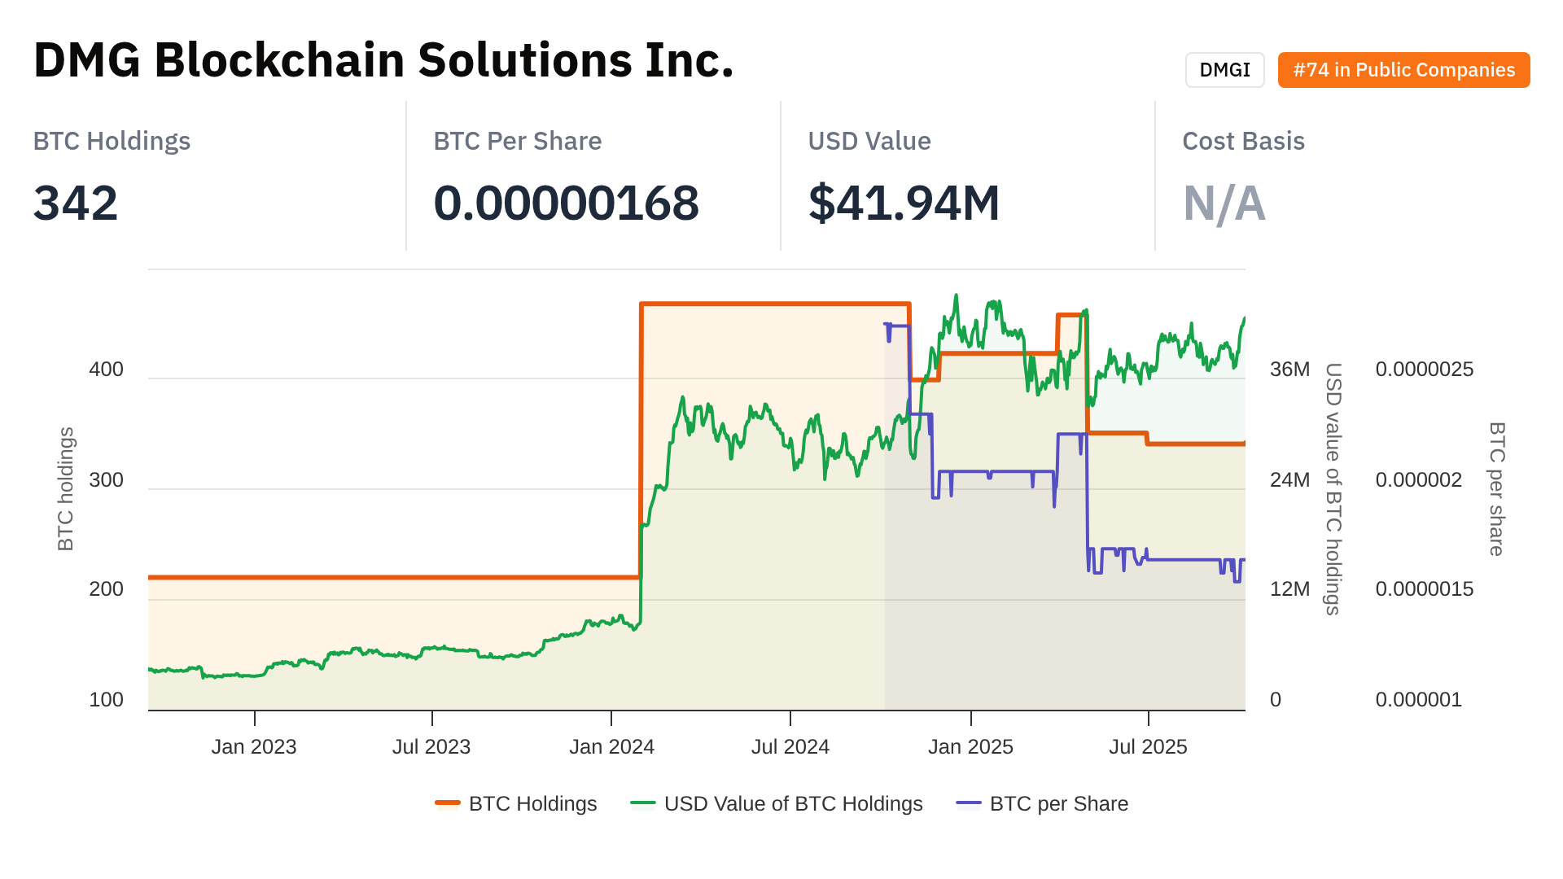Toggle BTC Holdings legend series

click(532, 804)
